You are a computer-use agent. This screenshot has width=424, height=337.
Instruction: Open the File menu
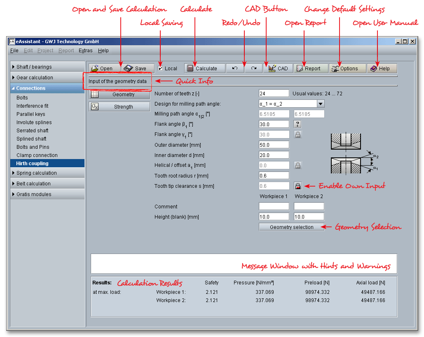point(14,51)
